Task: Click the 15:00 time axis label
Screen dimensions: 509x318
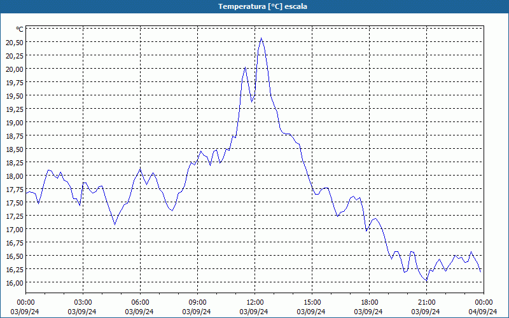Action: pos(312,303)
